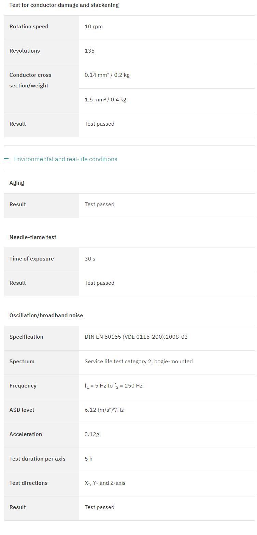Select the X-, Y- and Z-axis test directions value
Viewport: 257px width, 535px height.
(105, 483)
